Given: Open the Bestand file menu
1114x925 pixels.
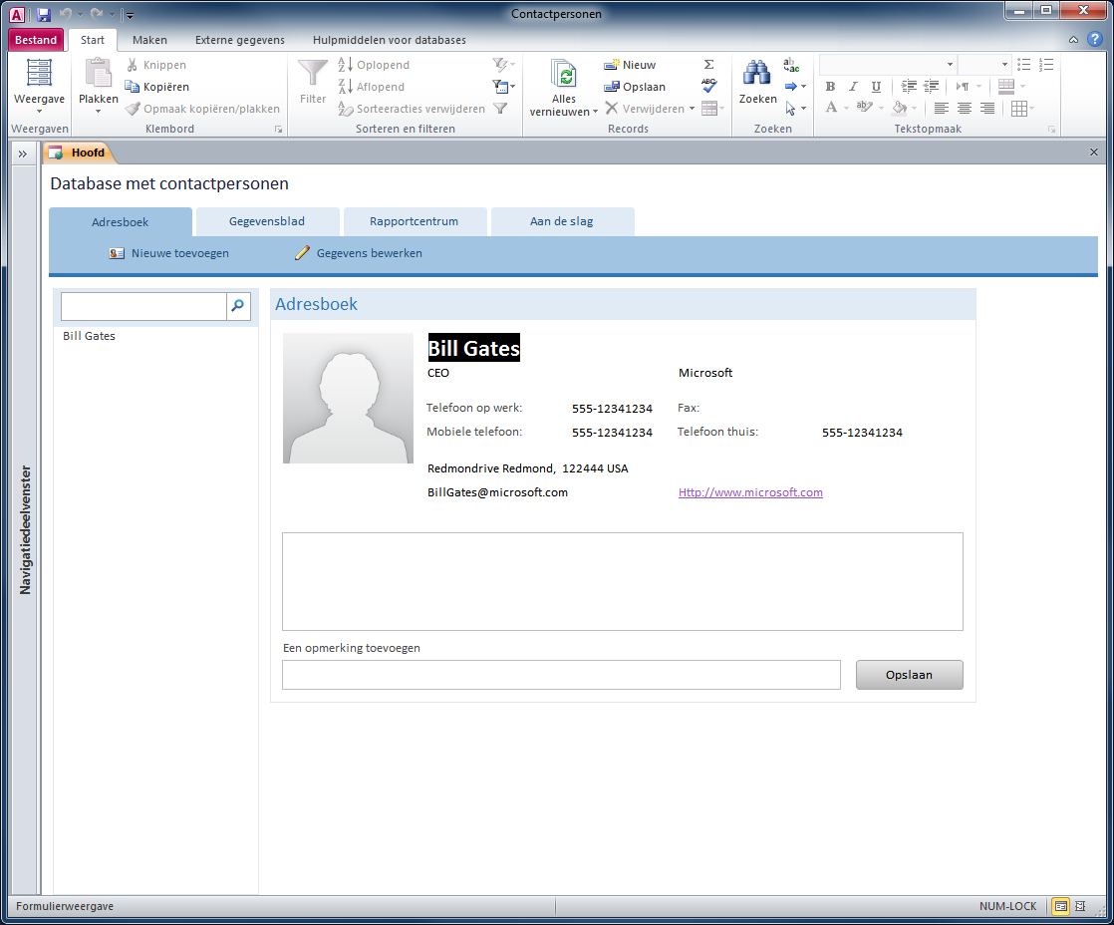Looking at the screenshot, I should click(x=36, y=40).
